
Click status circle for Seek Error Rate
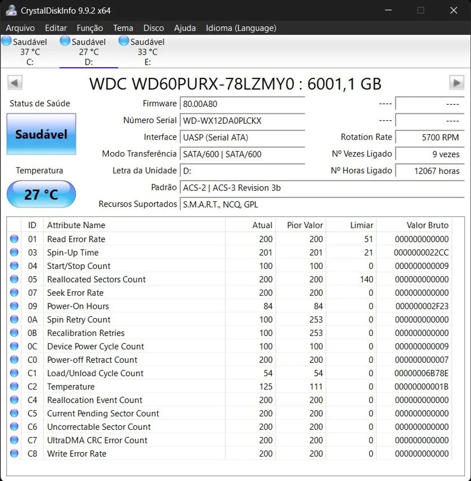[x=14, y=292]
